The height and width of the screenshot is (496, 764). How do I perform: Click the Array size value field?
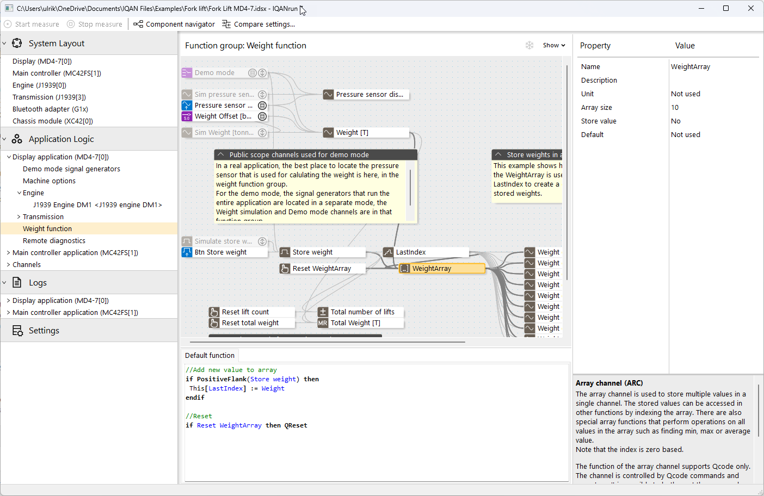click(713, 107)
